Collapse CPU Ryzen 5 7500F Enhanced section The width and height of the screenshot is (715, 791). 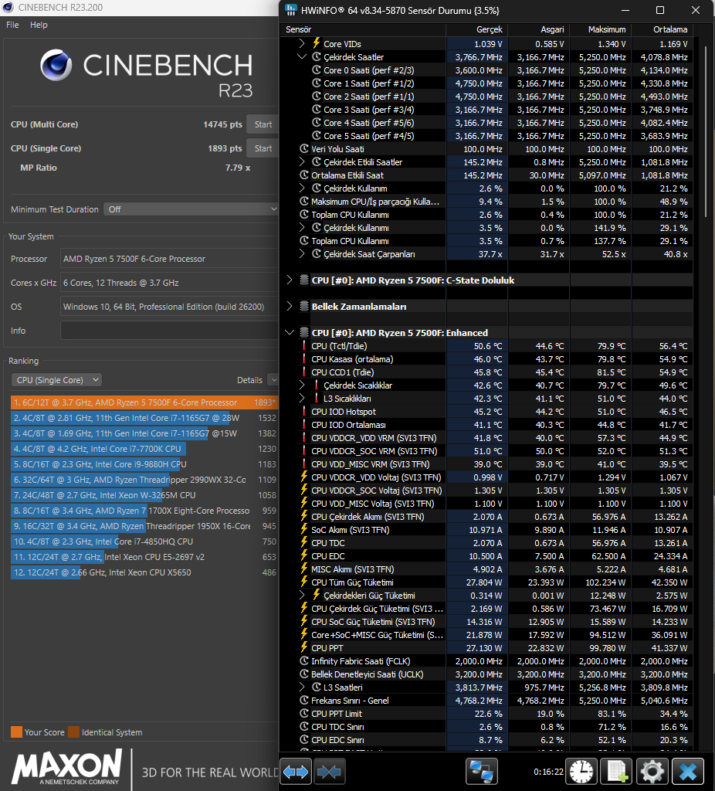pos(290,332)
